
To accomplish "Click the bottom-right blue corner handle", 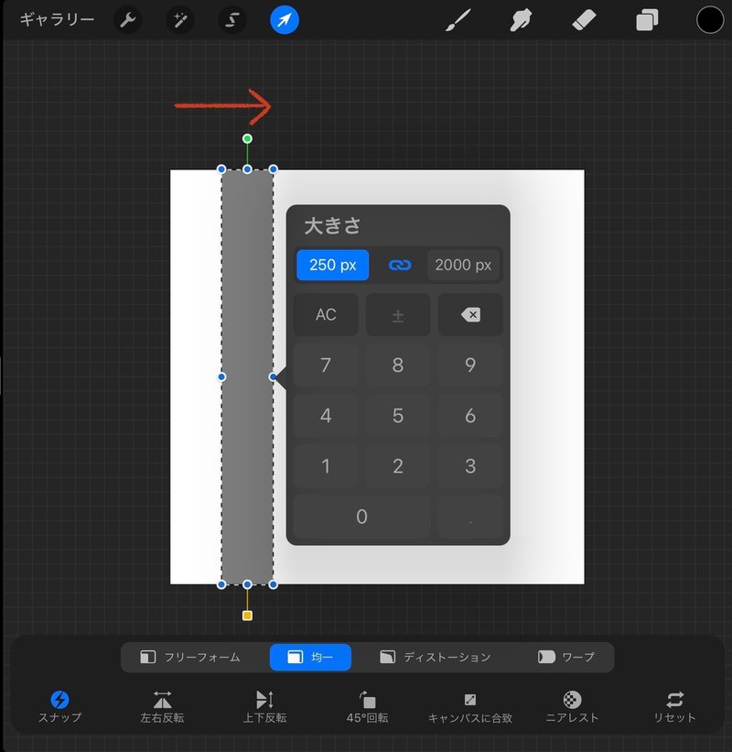I will (273, 584).
